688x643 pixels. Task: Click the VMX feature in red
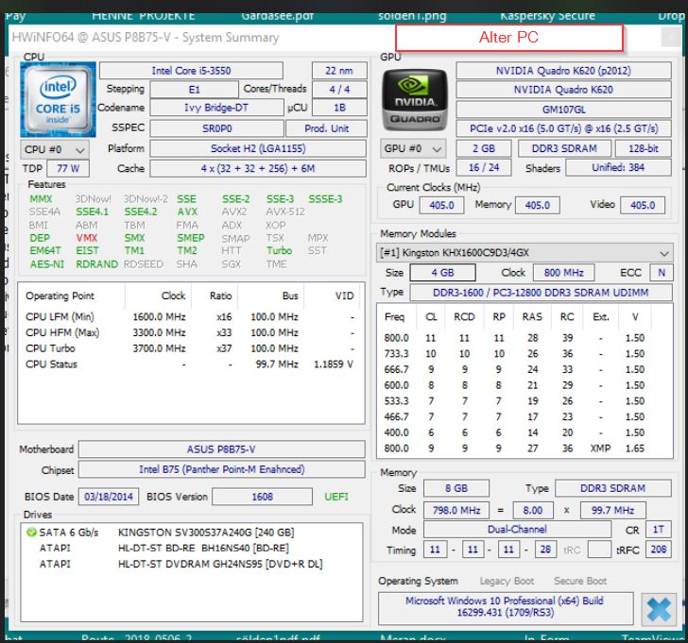pos(86,238)
